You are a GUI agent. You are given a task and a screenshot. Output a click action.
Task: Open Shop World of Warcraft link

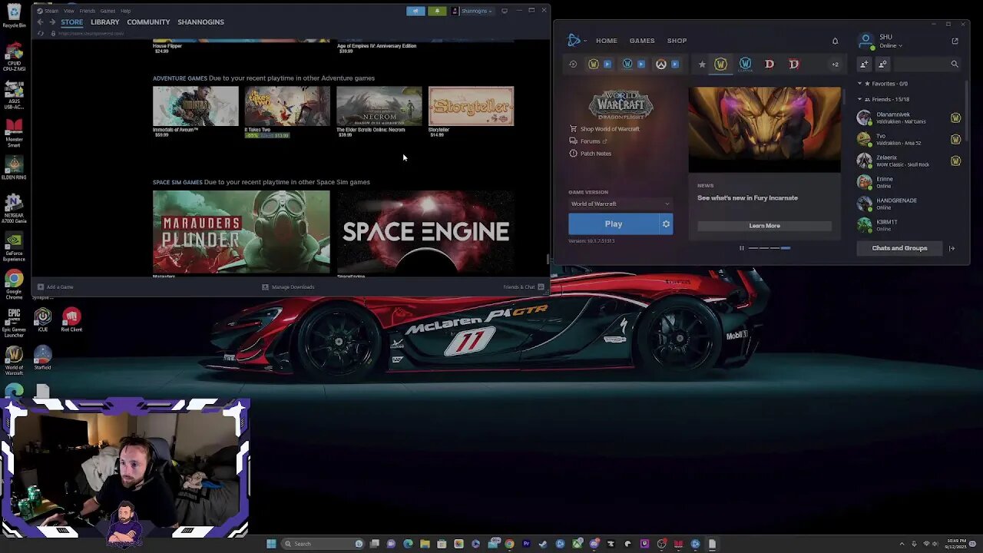click(604, 129)
